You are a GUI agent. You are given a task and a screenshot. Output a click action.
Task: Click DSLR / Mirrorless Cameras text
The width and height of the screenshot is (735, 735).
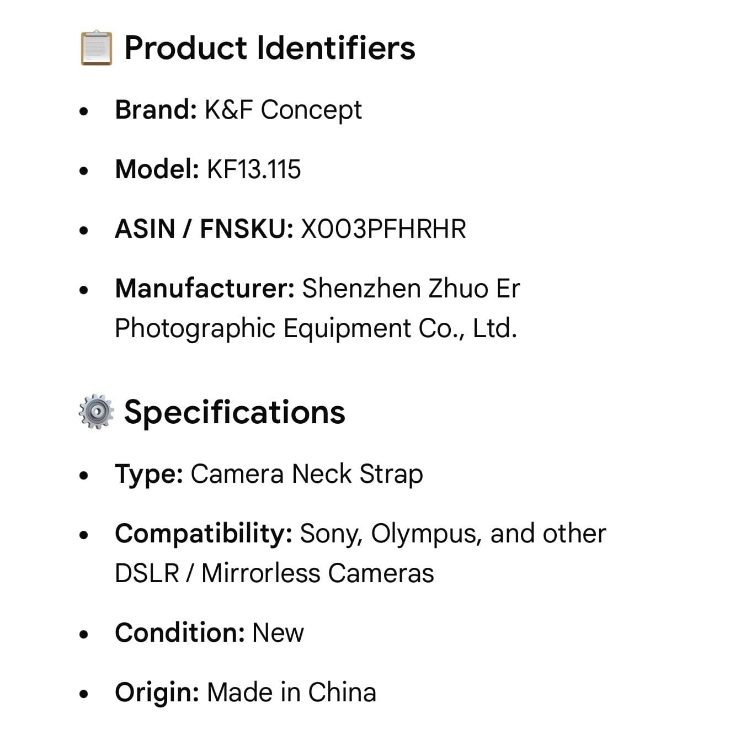pyautogui.click(x=274, y=573)
